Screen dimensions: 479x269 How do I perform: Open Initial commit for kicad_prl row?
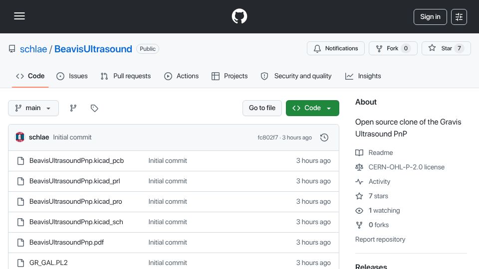point(168,181)
